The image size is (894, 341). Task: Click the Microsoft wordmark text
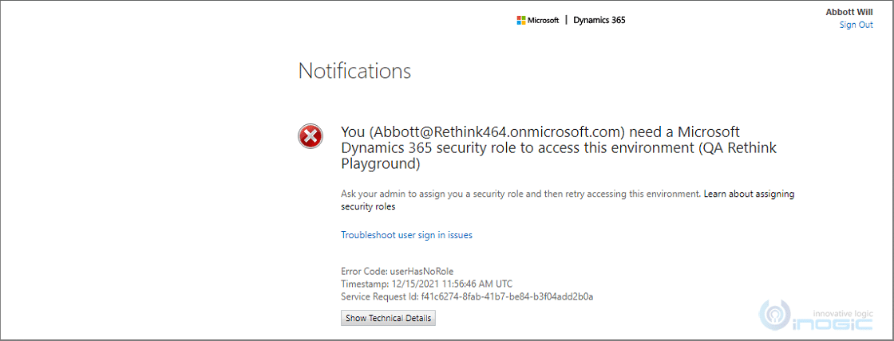click(x=543, y=21)
